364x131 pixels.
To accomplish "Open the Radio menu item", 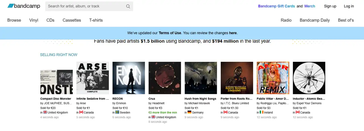I will (x=286, y=20).
